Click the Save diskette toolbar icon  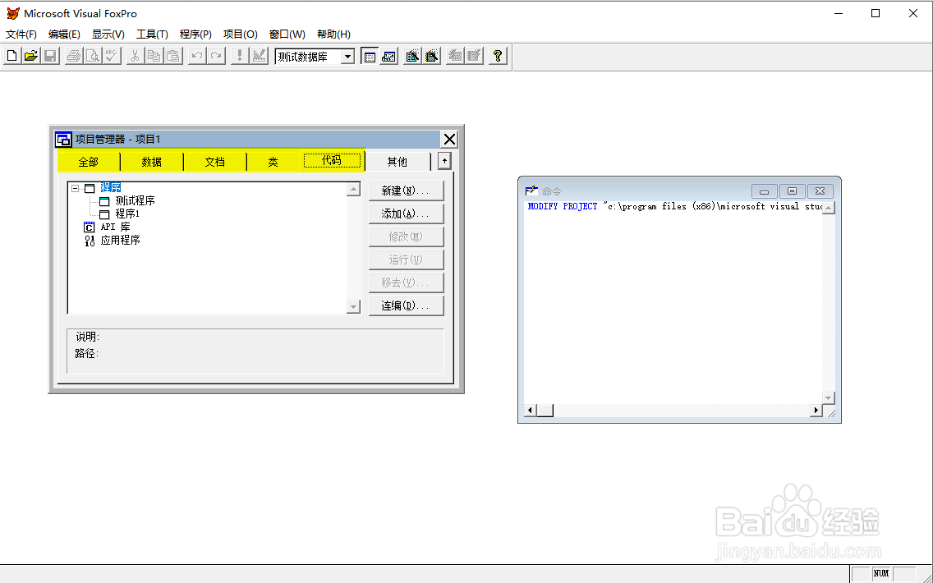(x=50, y=56)
